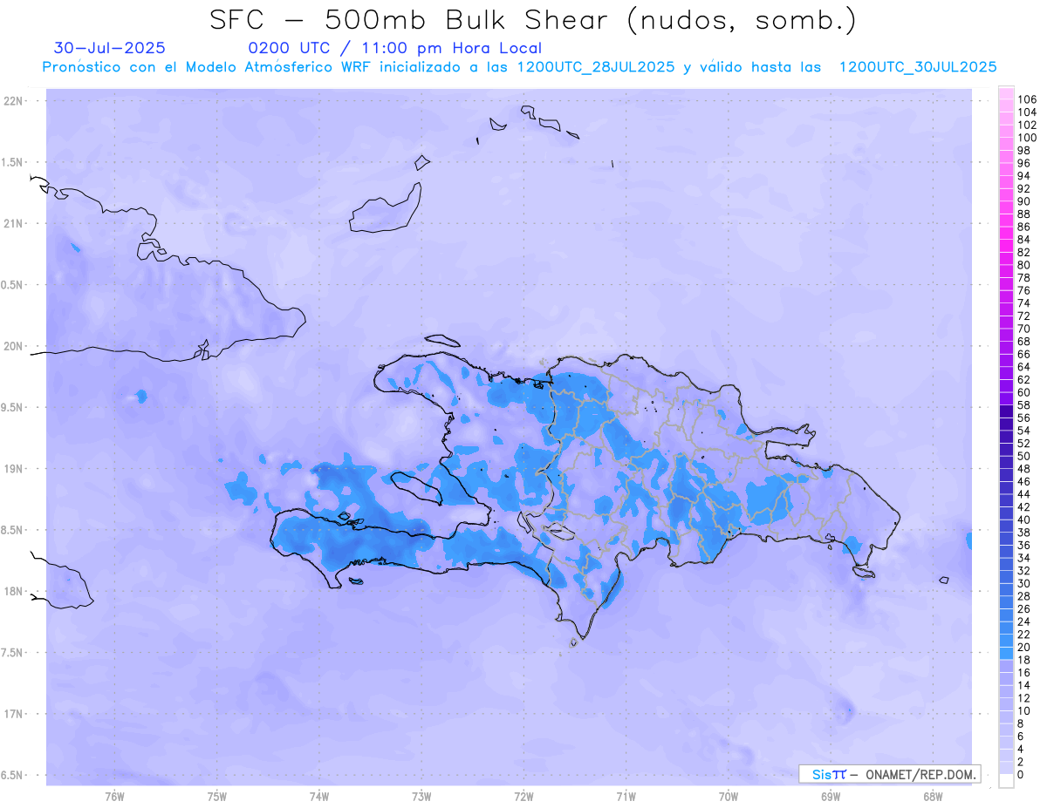Click the '75W' longitude label
The image size is (1047, 808).
point(217,797)
